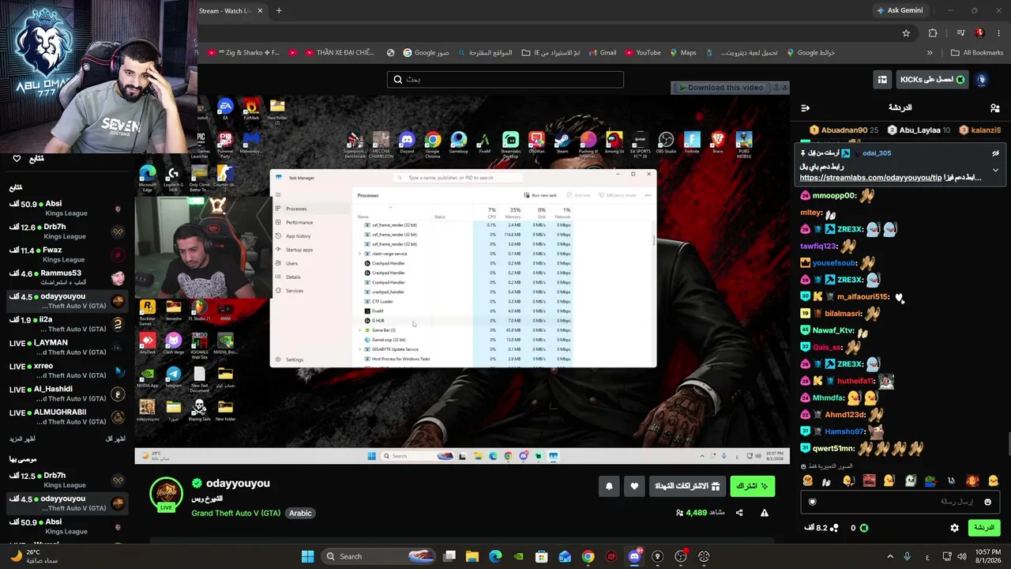Click username Nawaf_Ktv in chat
Image resolution: width=1011 pixels, height=569 pixels.
pyautogui.click(x=832, y=330)
